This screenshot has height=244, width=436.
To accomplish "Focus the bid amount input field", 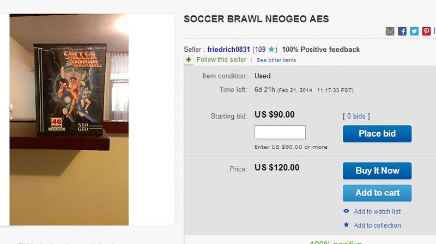I will [280, 132].
